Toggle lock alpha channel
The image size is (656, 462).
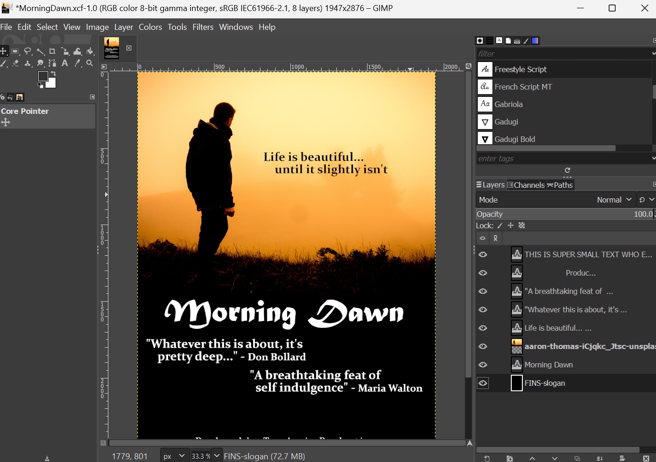pos(521,225)
